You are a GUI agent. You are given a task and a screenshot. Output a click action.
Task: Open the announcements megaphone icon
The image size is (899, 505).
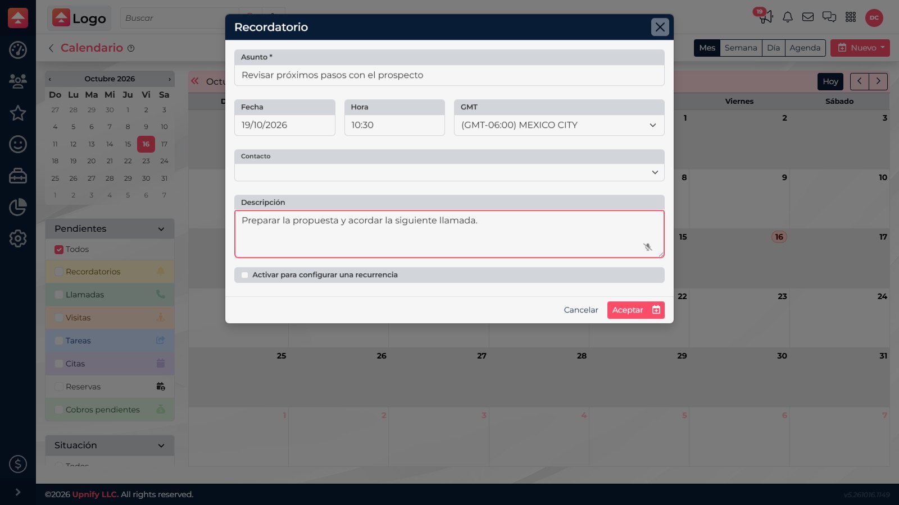point(766,17)
